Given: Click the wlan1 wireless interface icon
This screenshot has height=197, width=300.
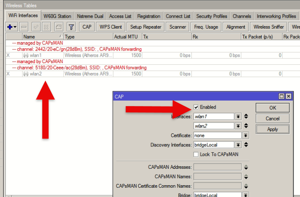Looking at the screenshot, I should [26, 56].
